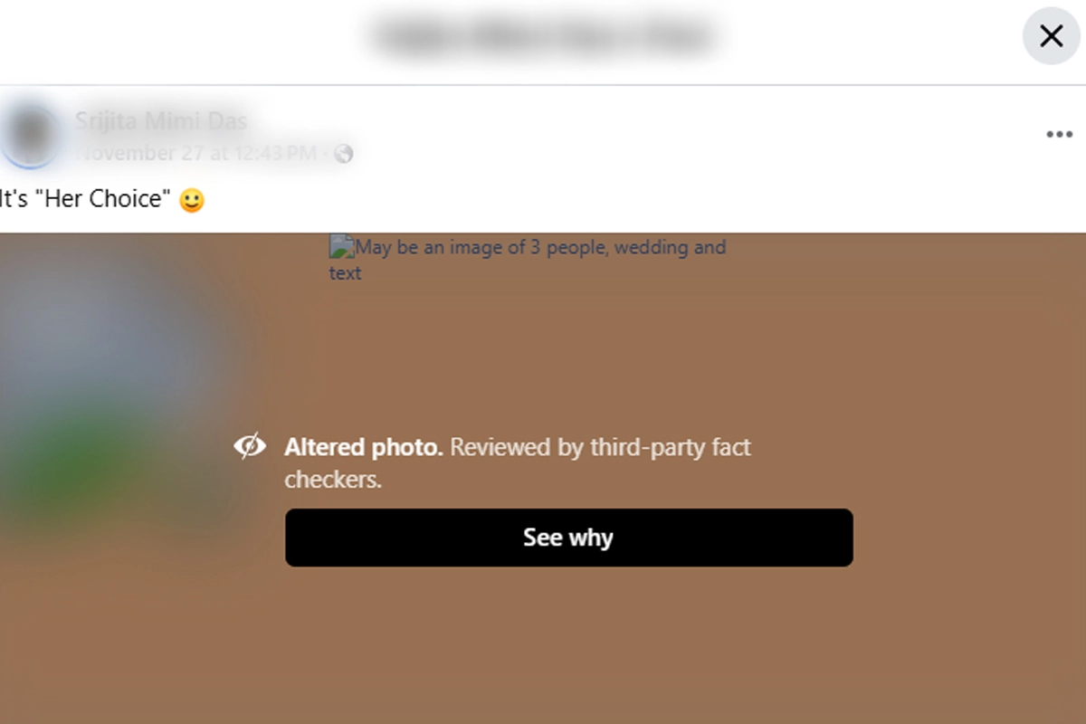1086x724 pixels.
Task: Click the bold "Altered photo." label
Action: click(x=363, y=447)
